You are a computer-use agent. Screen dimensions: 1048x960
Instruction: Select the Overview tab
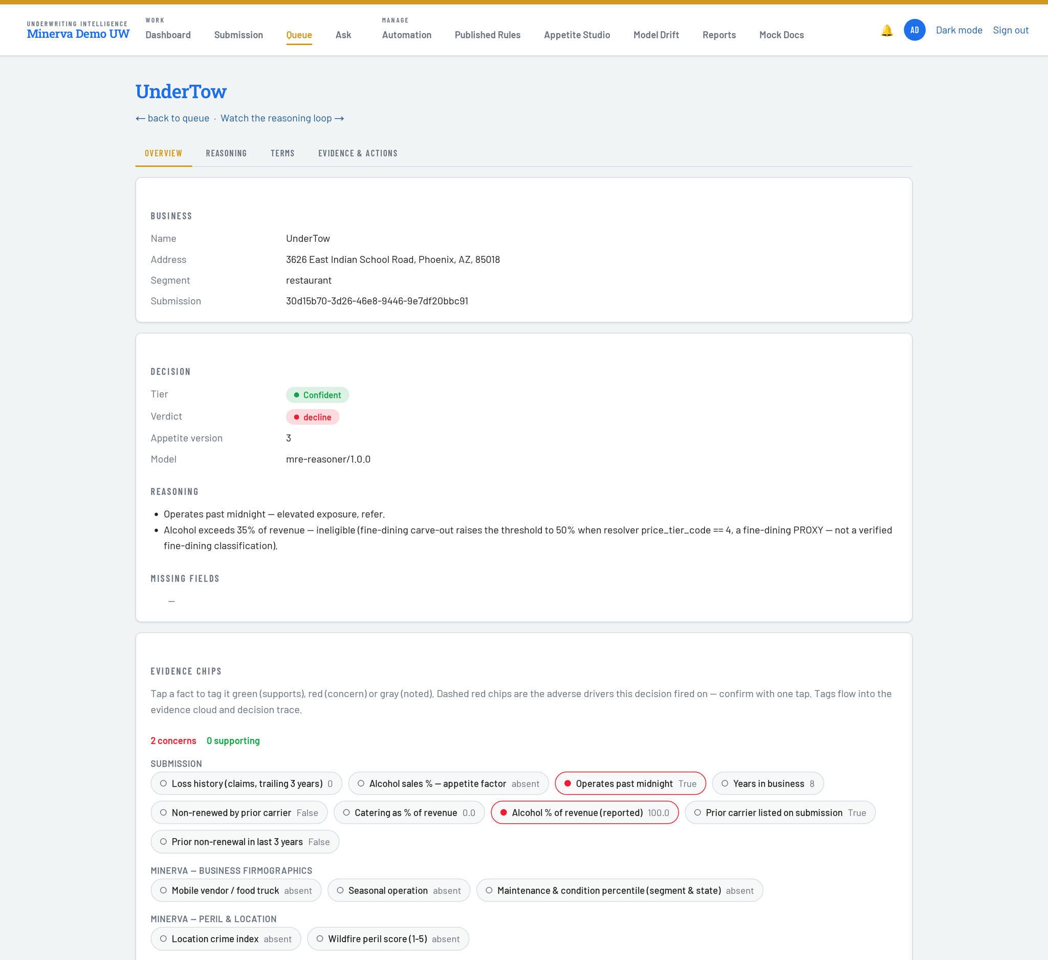(163, 153)
